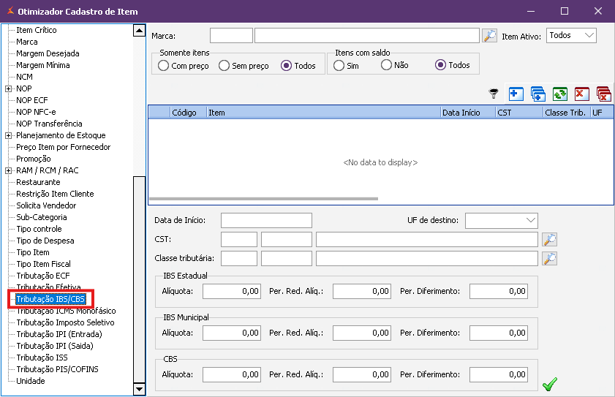Confirm with the green checkmark icon
This screenshot has height=397, width=615.
pyautogui.click(x=550, y=383)
